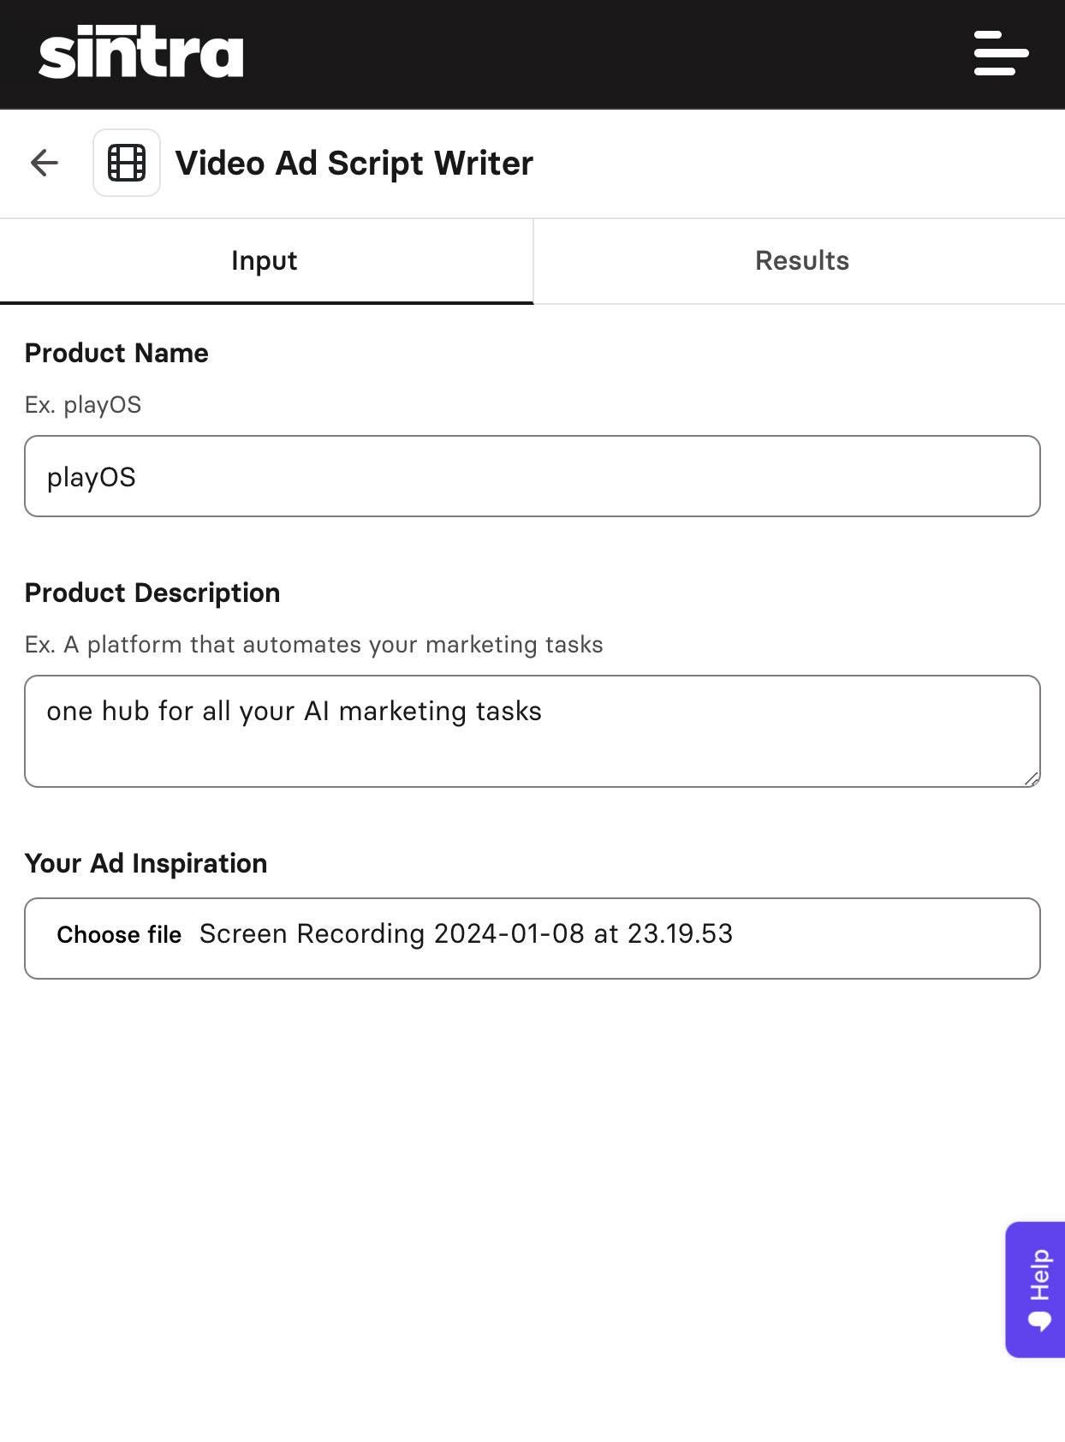Select the Input tab
The width and height of the screenshot is (1065, 1442).
(x=265, y=261)
